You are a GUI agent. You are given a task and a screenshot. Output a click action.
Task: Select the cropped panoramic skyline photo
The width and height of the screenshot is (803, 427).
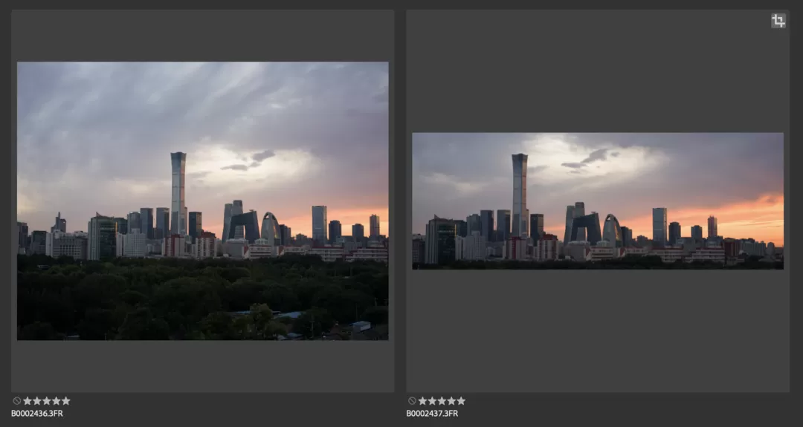[x=597, y=201]
